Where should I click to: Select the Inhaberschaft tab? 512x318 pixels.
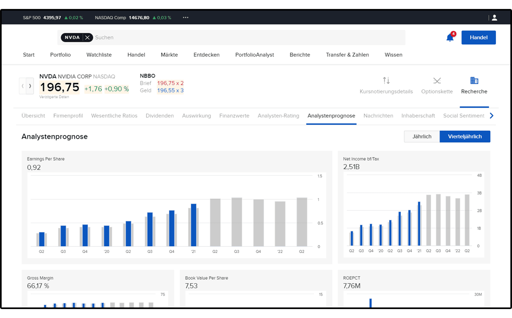pyautogui.click(x=418, y=116)
